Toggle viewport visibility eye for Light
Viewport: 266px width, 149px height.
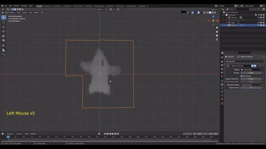click(x=259, y=22)
